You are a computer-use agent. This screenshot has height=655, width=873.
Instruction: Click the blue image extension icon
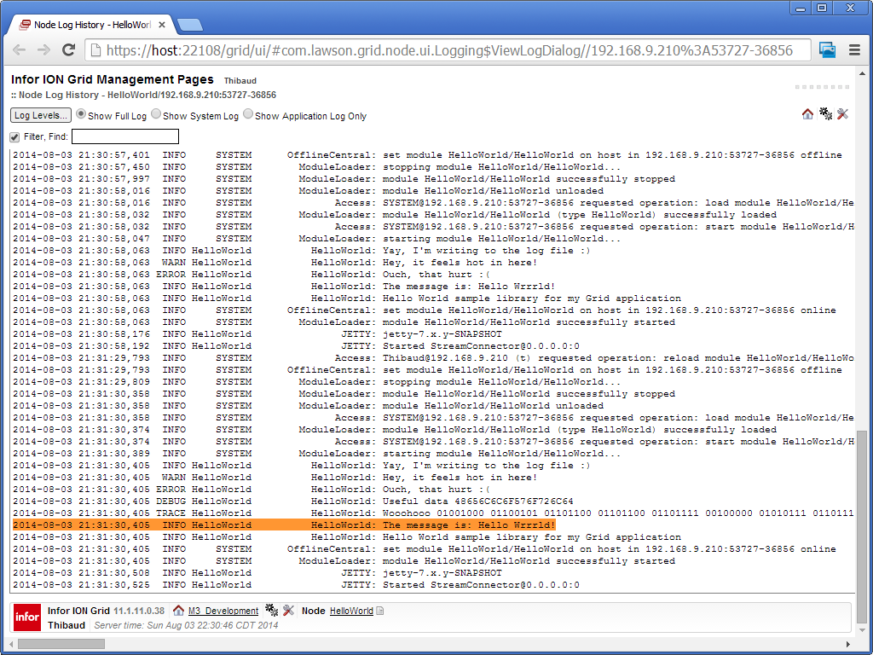827,50
